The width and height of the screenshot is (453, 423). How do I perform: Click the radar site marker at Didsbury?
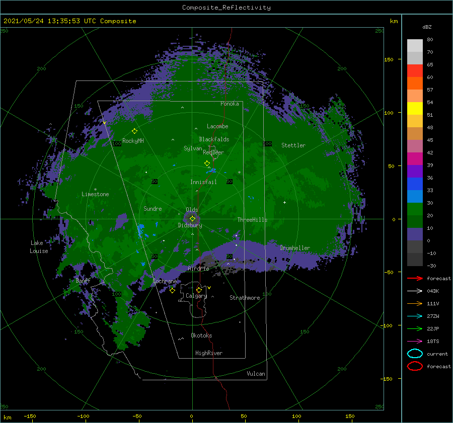tap(192, 219)
